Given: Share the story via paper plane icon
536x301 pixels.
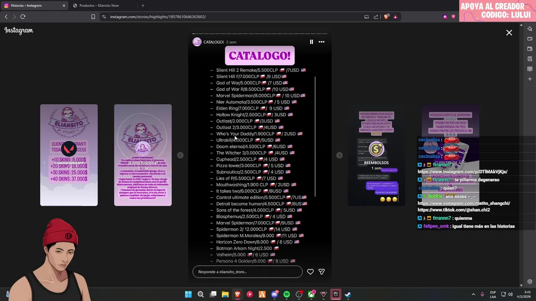Looking at the screenshot, I should [322, 272].
